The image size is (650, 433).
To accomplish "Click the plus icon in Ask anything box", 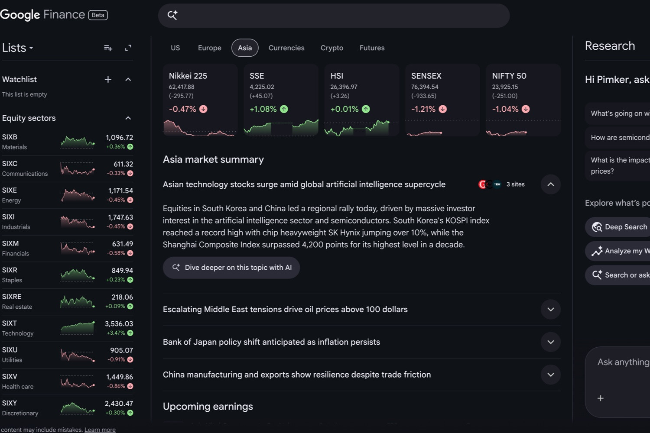I will point(601,398).
